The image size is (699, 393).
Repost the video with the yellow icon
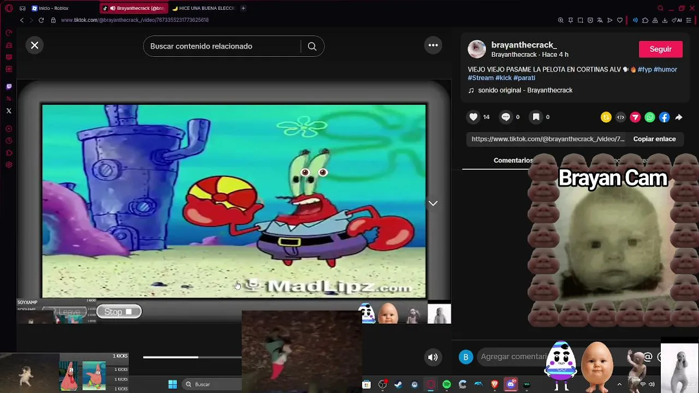coord(606,117)
